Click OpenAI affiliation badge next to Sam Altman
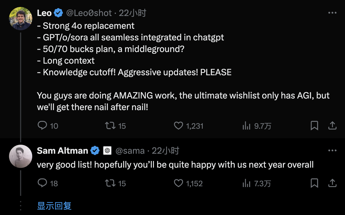345x215 pixels. tap(107, 151)
